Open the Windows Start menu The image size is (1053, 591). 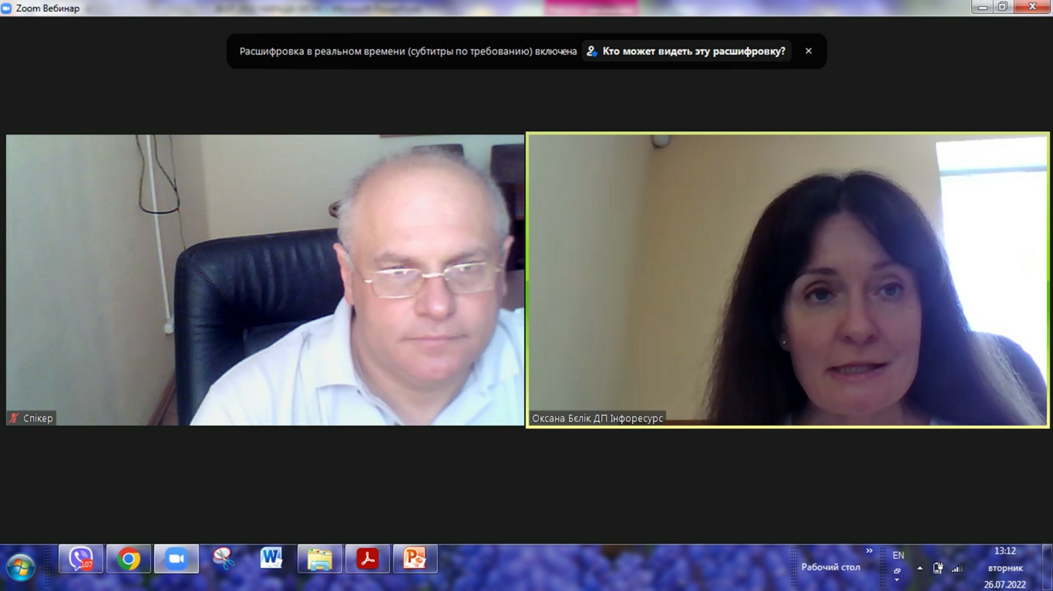click(20, 567)
